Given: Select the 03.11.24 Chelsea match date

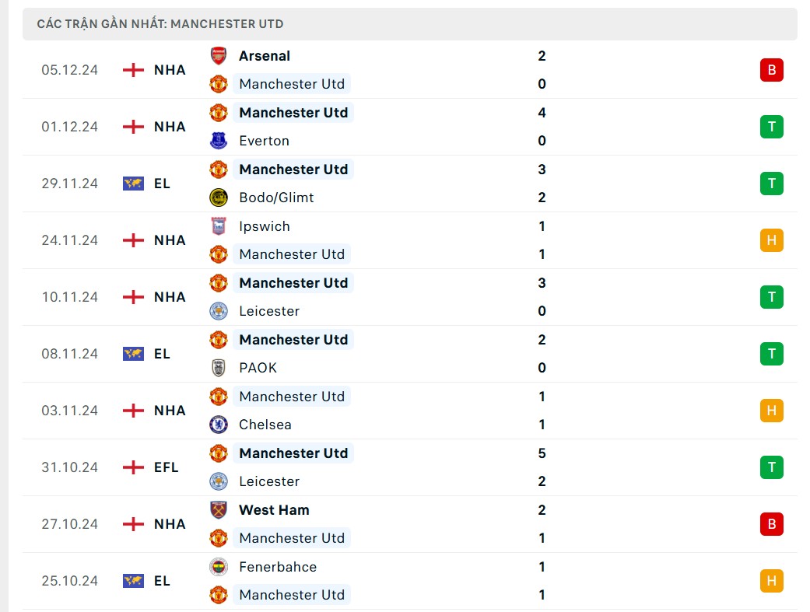Looking at the screenshot, I should (70, 411).
